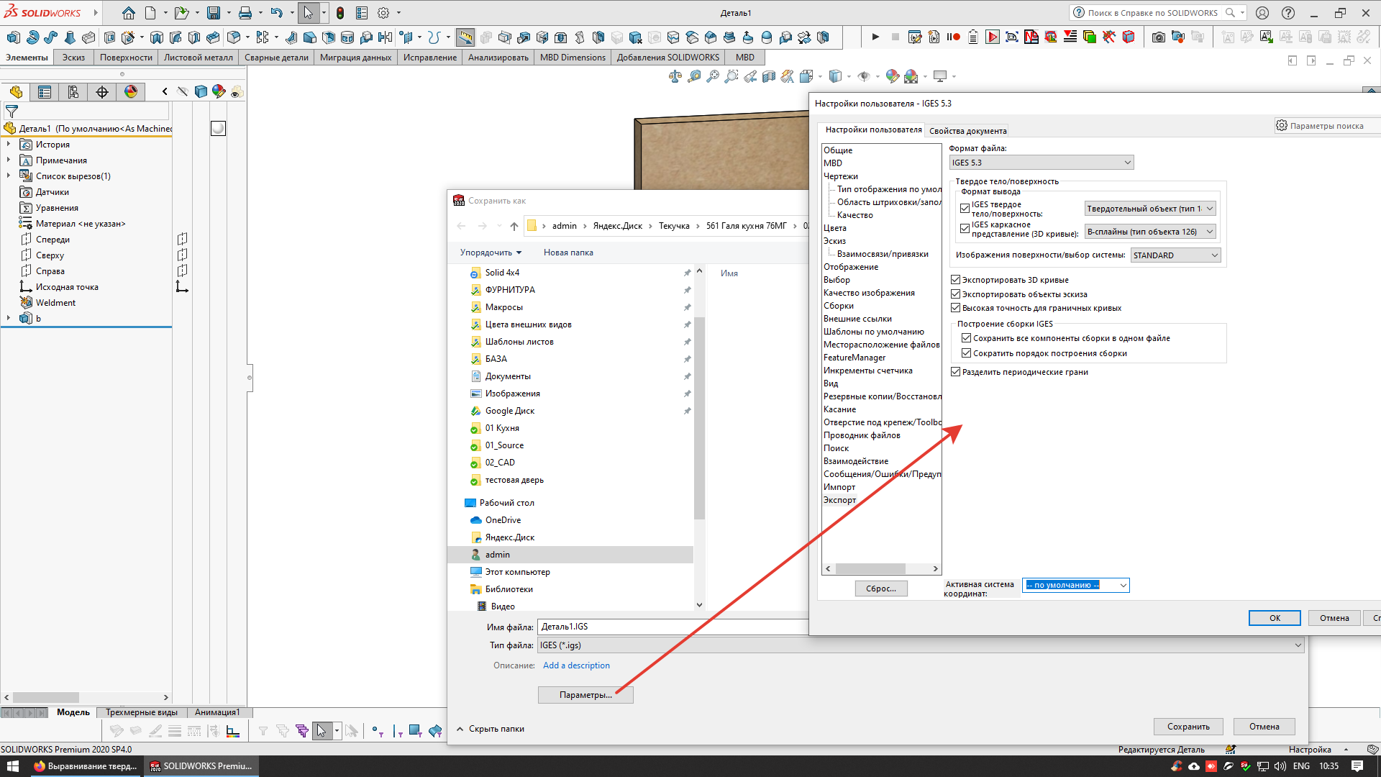Uncheck Экспортировать 3D кривые checkbox

[x=956, y=280]
